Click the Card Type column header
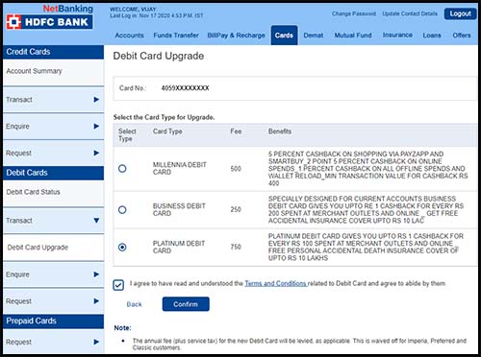This screenshot has height=357, width=481. click(167, 131)
